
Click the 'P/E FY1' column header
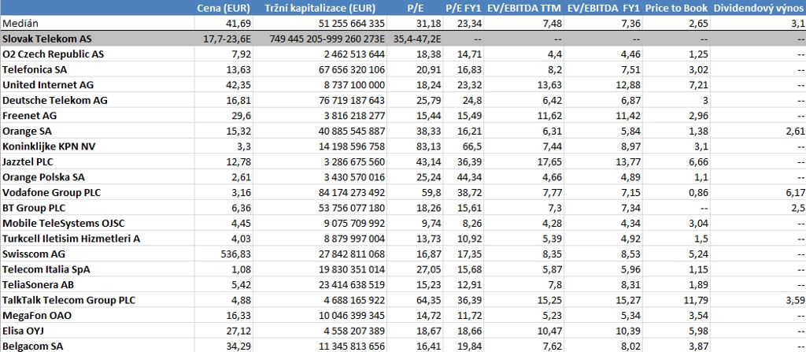pos(464,8)
